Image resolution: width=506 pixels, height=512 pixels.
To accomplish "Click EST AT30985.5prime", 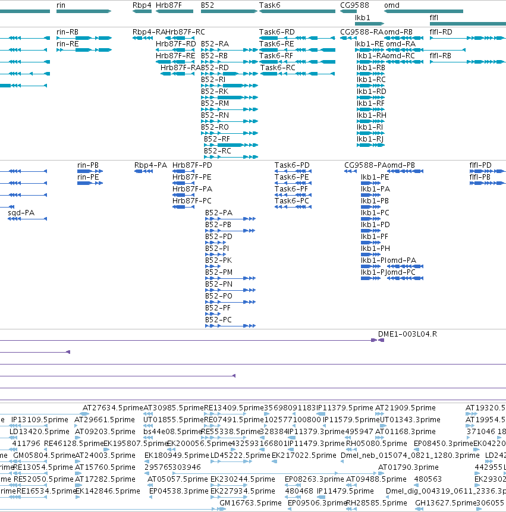I will coord(174,408).
